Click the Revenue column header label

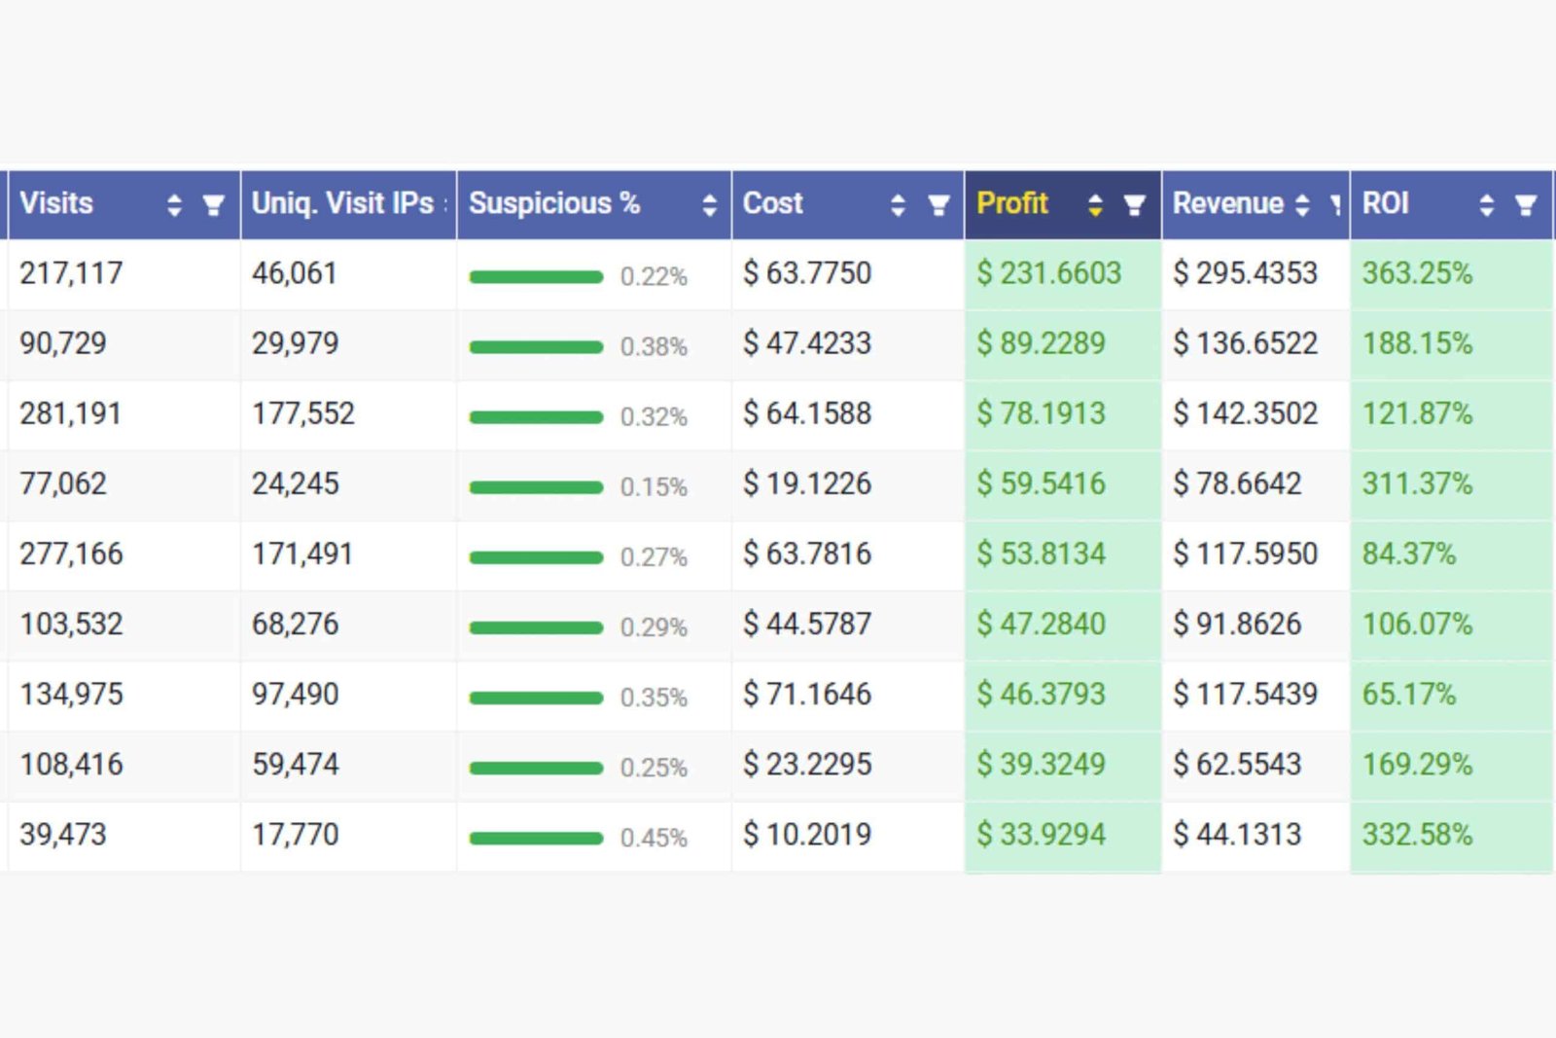1227,203
